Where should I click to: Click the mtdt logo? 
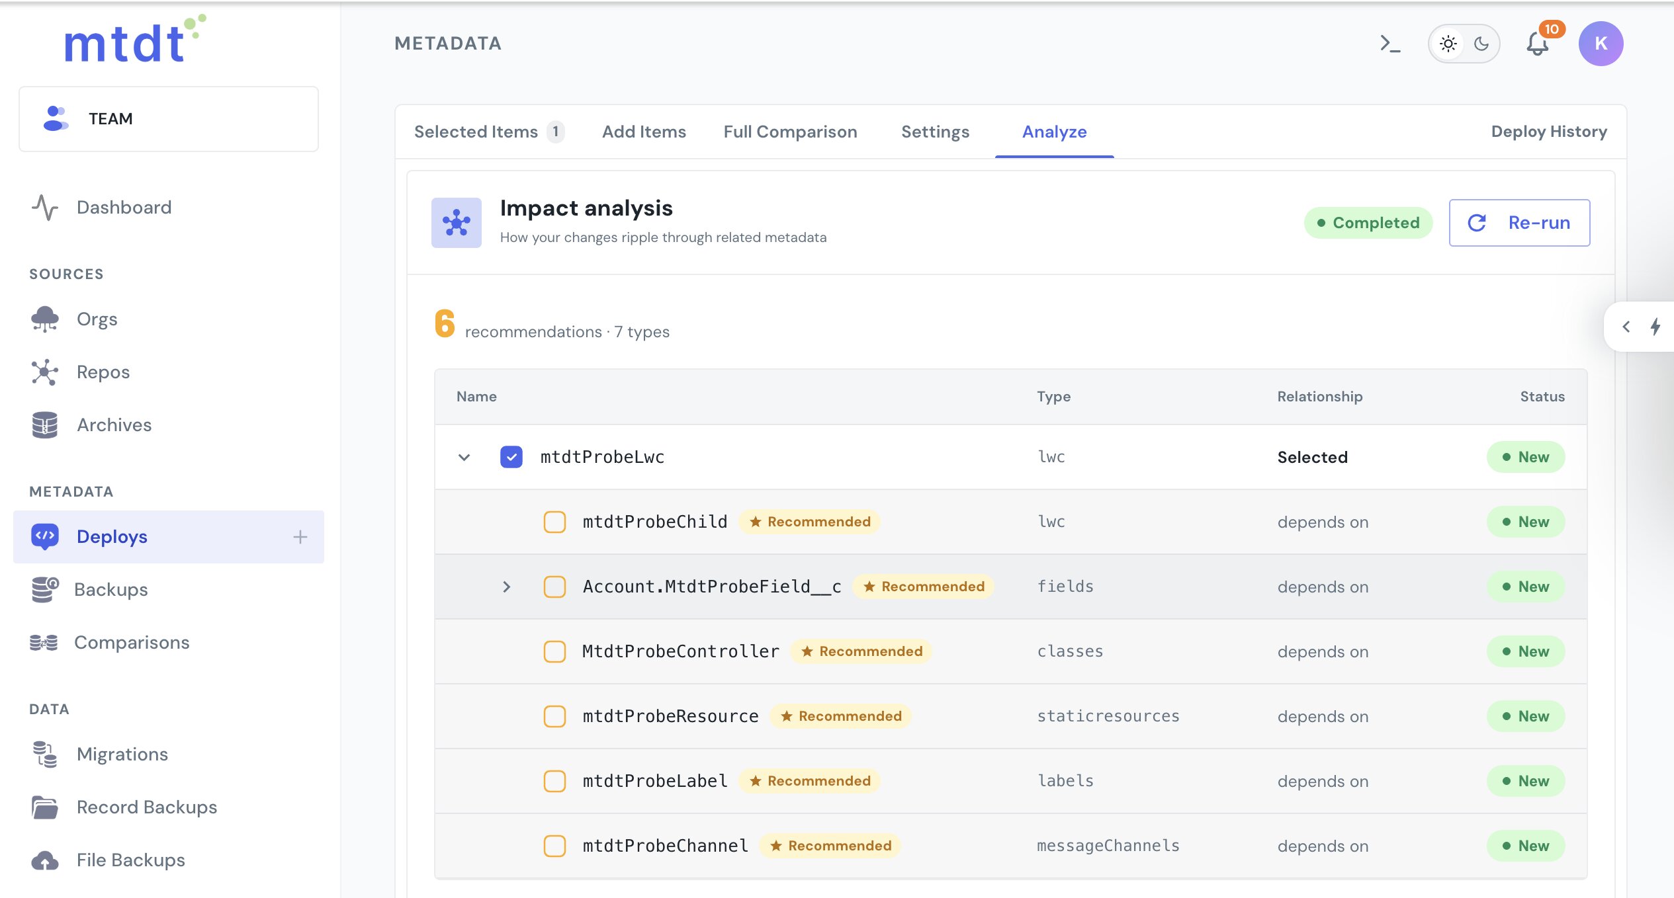click(135, 40)
